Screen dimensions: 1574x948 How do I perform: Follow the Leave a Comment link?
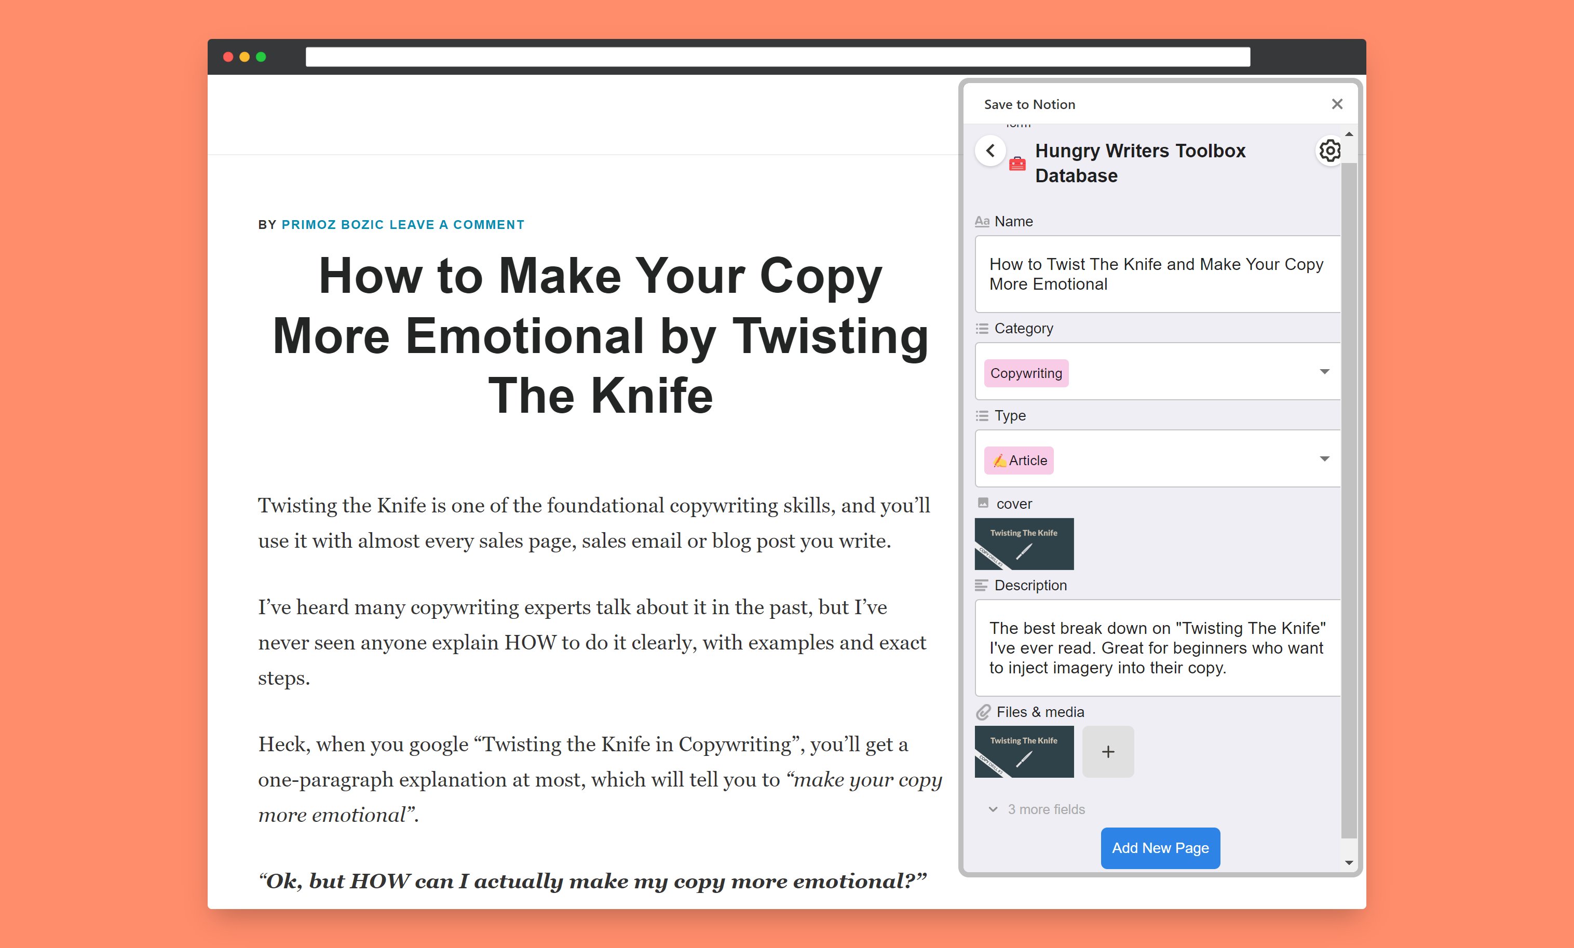click(457, 225)
